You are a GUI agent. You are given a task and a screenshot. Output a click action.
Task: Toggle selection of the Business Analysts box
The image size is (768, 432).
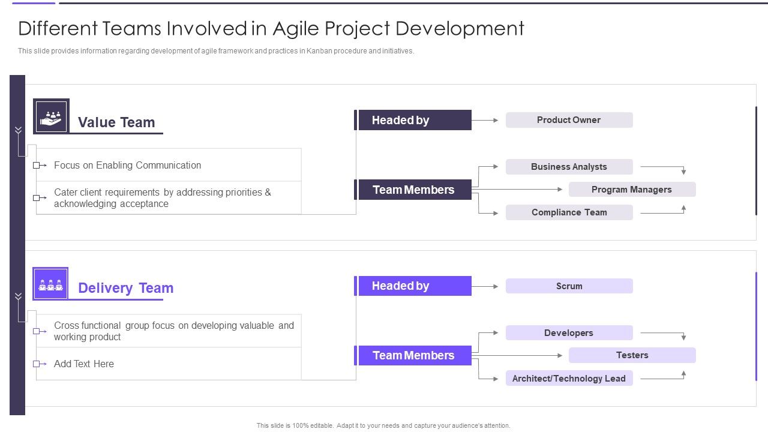(569, 166)
